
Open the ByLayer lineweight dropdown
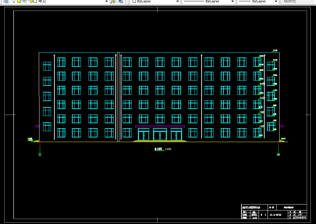click(276, 1)
